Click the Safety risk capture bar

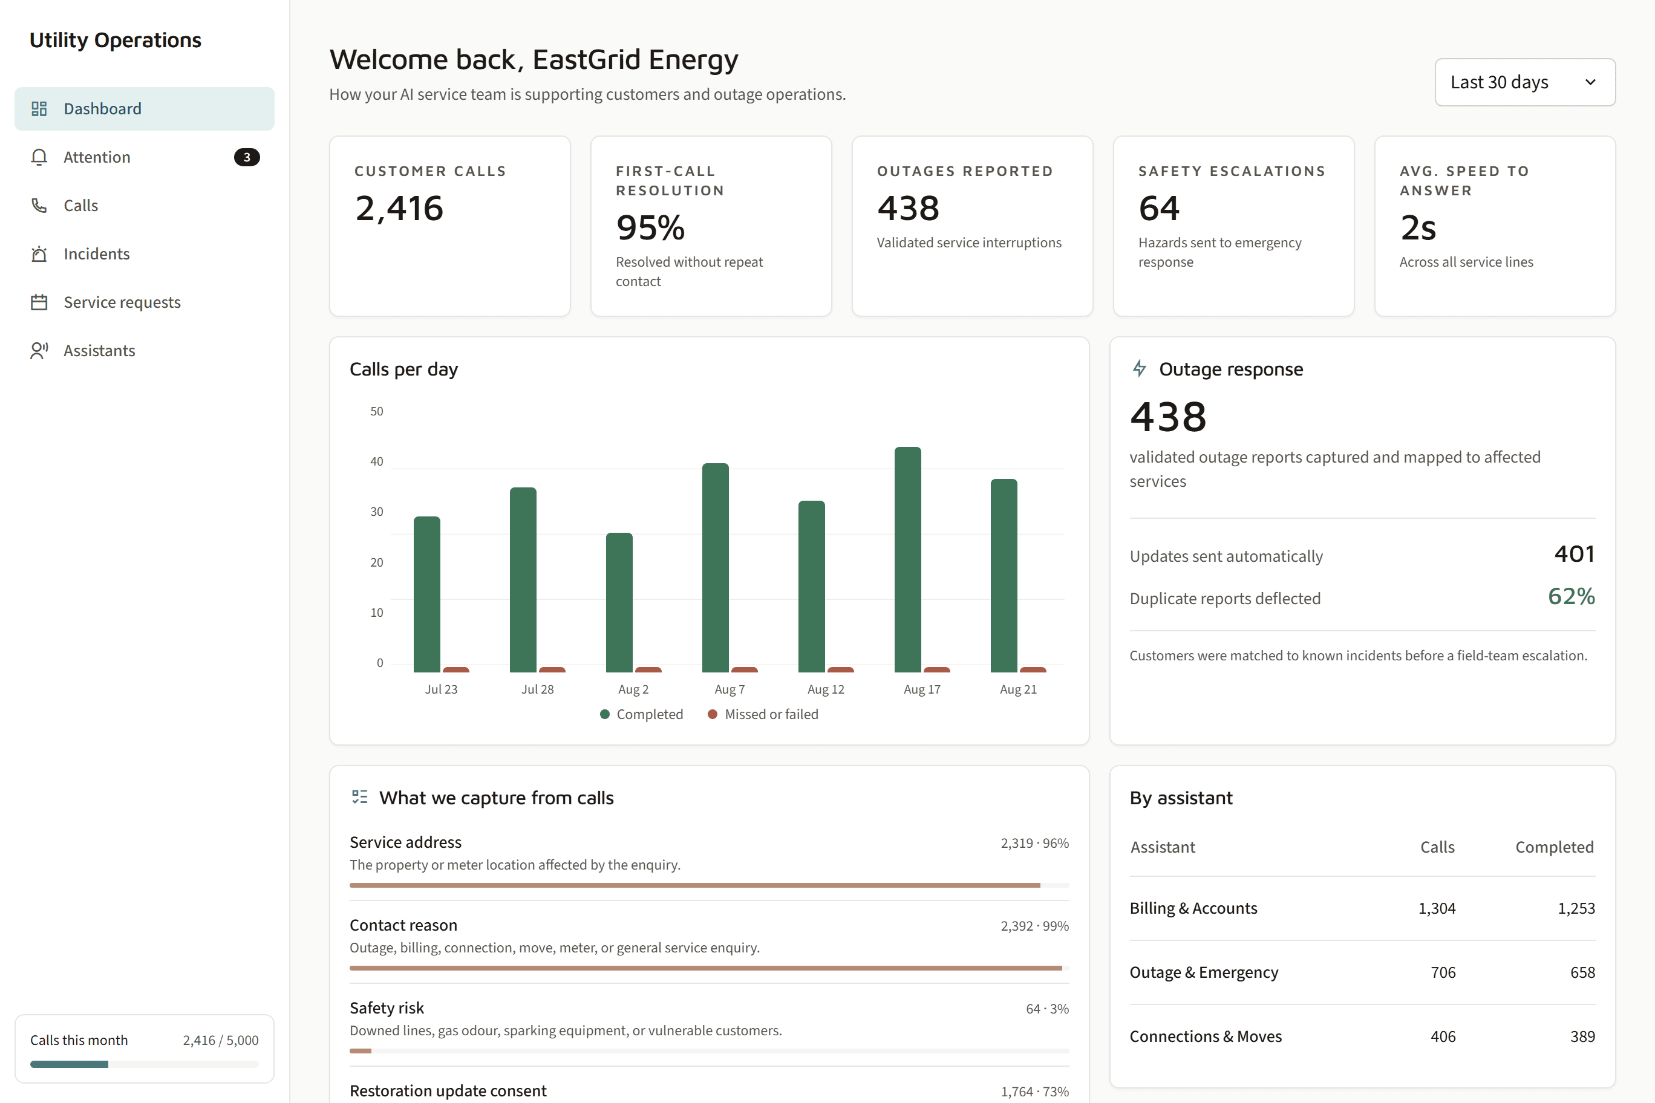710,1051
